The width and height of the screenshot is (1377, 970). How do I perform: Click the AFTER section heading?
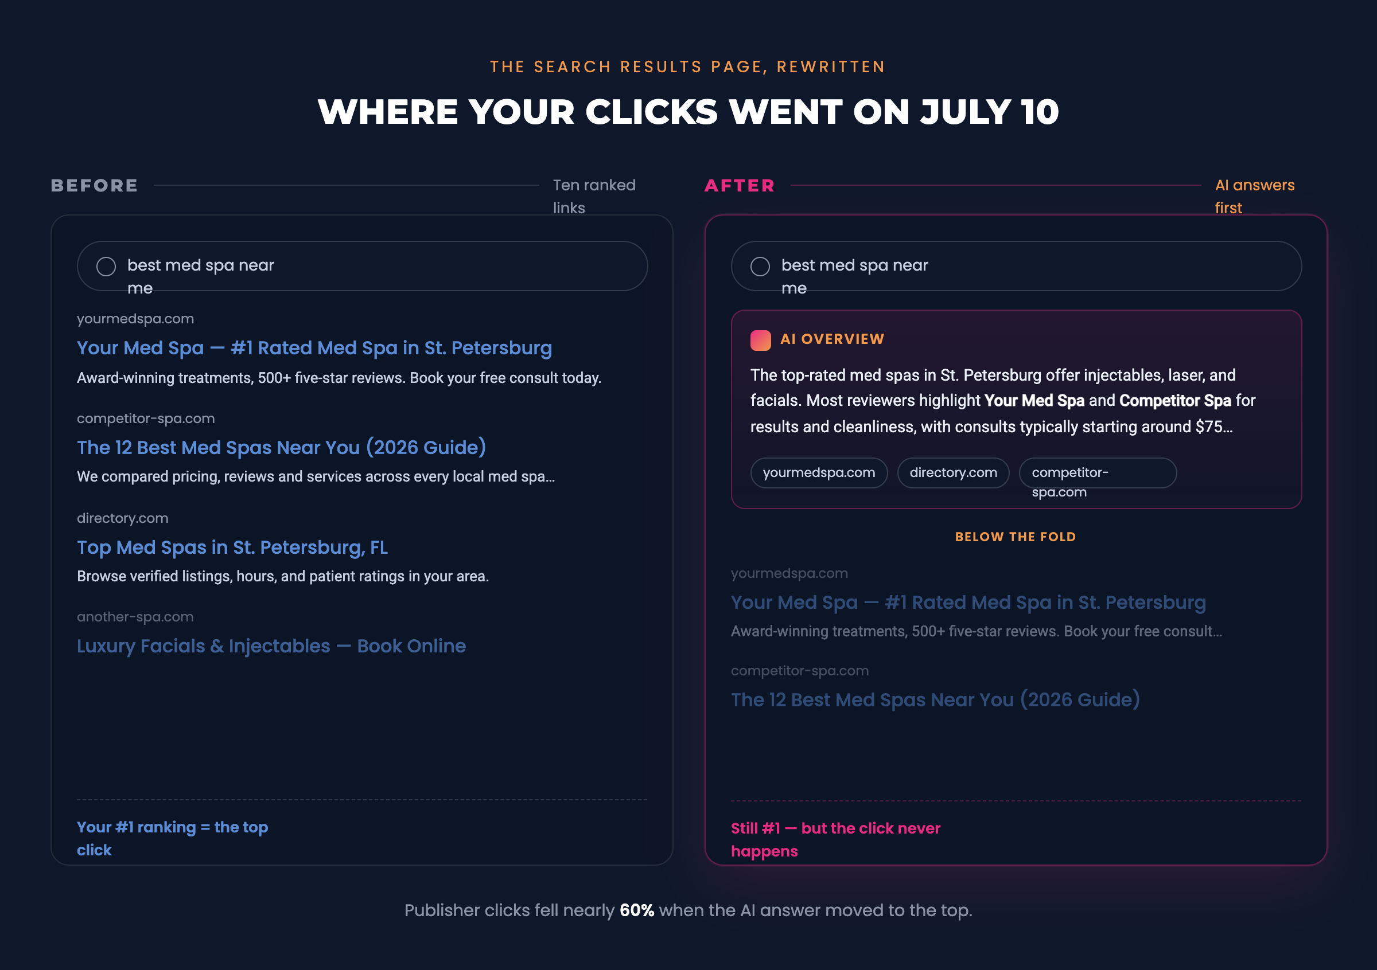point(740,185)
